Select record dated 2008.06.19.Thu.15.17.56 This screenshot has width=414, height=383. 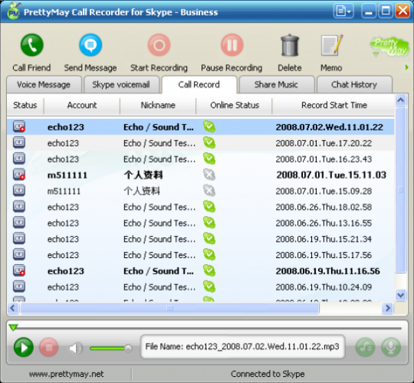click(200, 255)
